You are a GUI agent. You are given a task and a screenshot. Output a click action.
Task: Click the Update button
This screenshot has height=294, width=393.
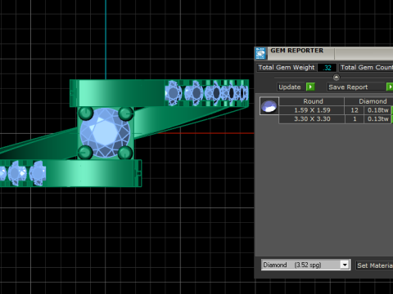click(290, 87)
